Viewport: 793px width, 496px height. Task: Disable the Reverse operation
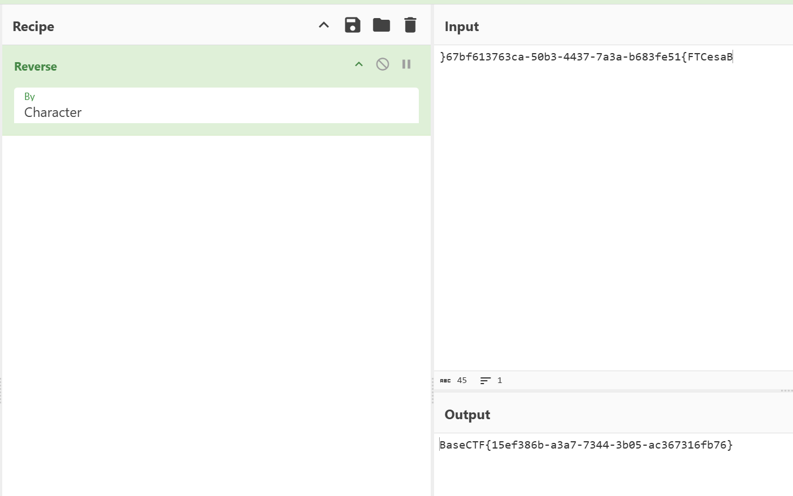(x=383, y=64)
